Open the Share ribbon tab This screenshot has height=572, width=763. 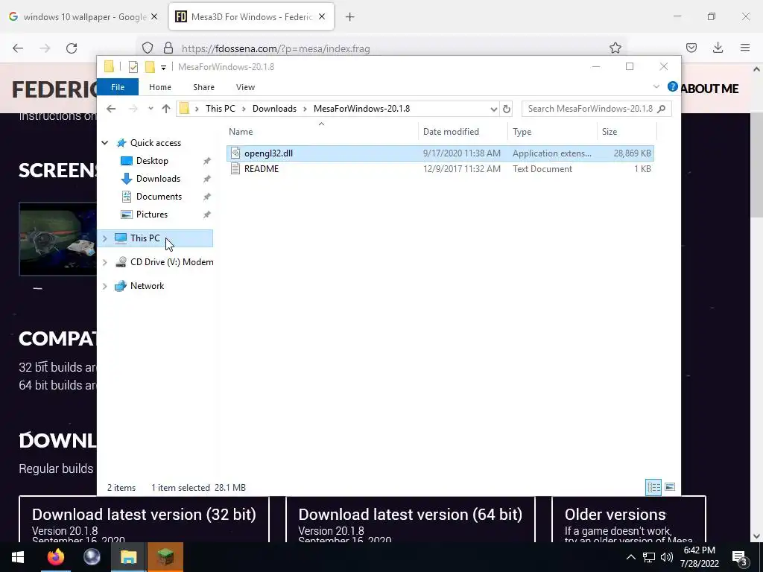pos(203,87)
